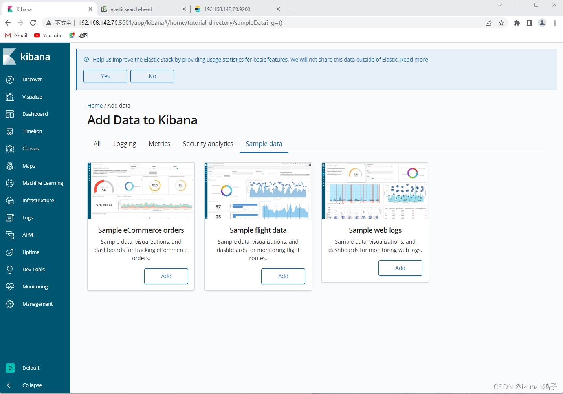Click Yes to share usage statistics
This screenshot has width=563, height=394.
105,76
